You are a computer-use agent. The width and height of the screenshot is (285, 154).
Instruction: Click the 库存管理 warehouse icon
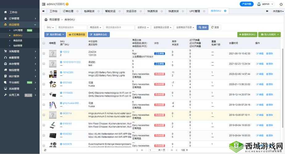click(6, 64)
